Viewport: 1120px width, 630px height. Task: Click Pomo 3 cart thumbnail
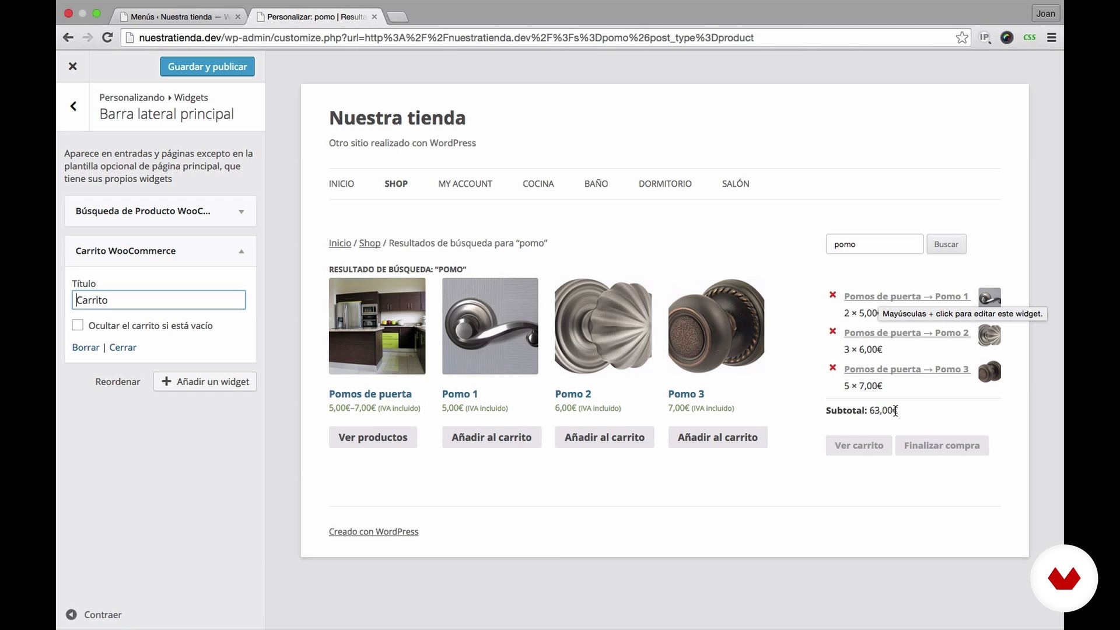989,372
